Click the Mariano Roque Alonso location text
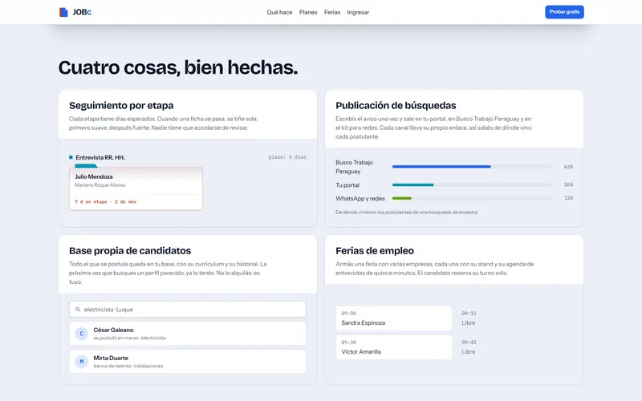 (100, 185)
